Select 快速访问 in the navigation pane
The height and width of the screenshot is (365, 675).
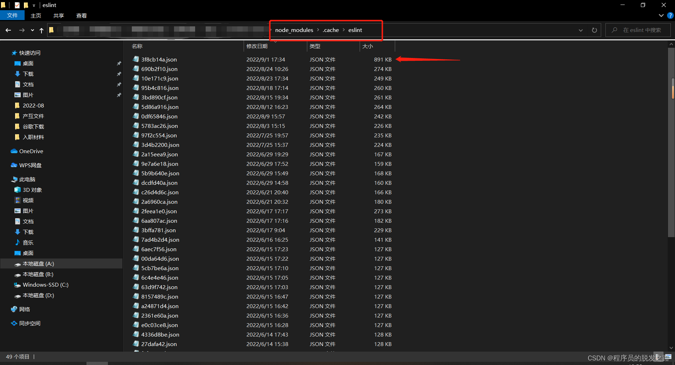(x=30, y=53)
